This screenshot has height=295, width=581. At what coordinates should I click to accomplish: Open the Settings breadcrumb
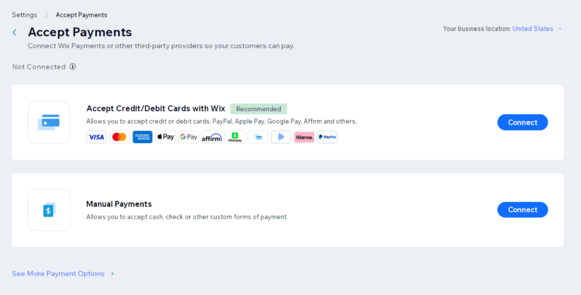coord(25,15)
